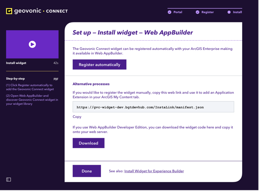
Task: Open Install Widget for Experience Builder link
Action: (x=154, y=171)
